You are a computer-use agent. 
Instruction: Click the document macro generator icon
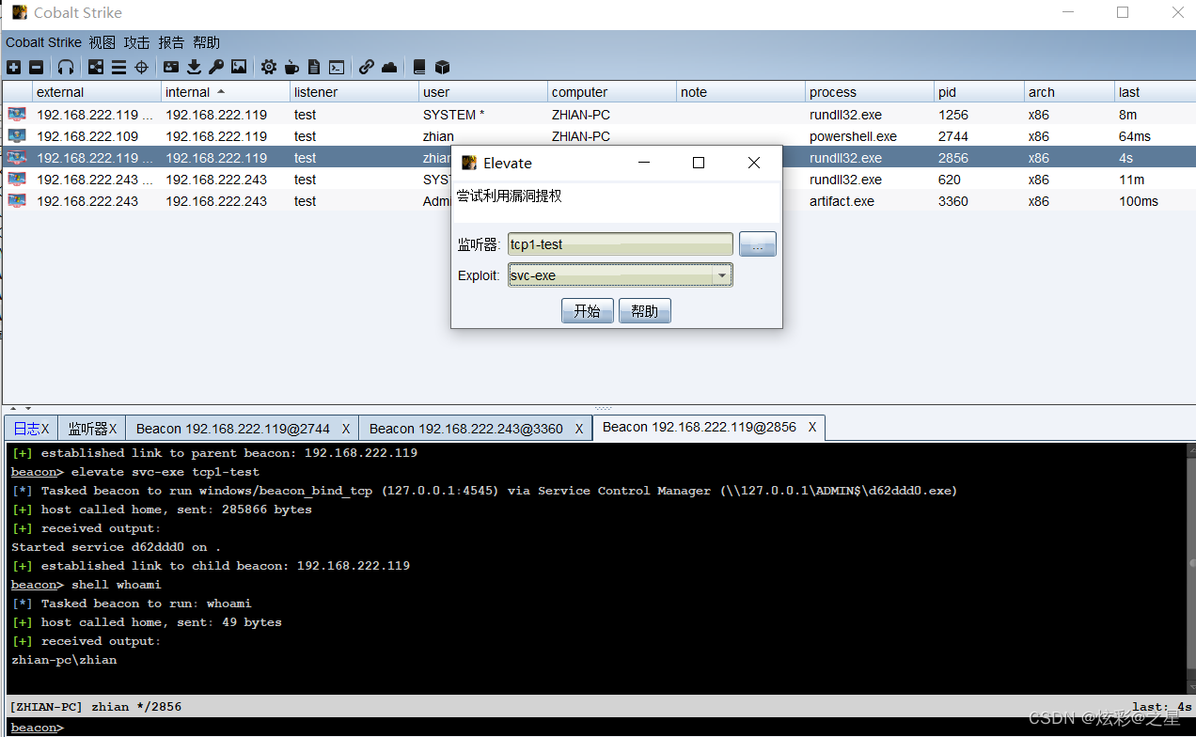314,67
